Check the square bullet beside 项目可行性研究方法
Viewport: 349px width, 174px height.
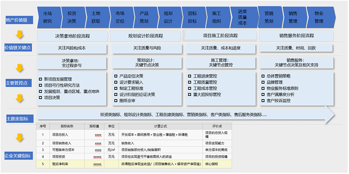tap(40, 85)
